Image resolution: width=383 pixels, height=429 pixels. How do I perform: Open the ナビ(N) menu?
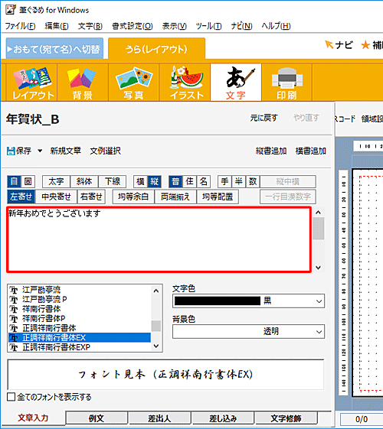point(241,26)
